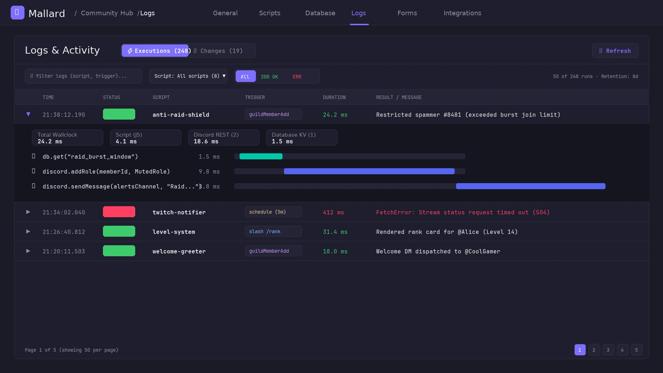Click the green status badge for level-system
663x373 pixels.
[x=119, y=231]
